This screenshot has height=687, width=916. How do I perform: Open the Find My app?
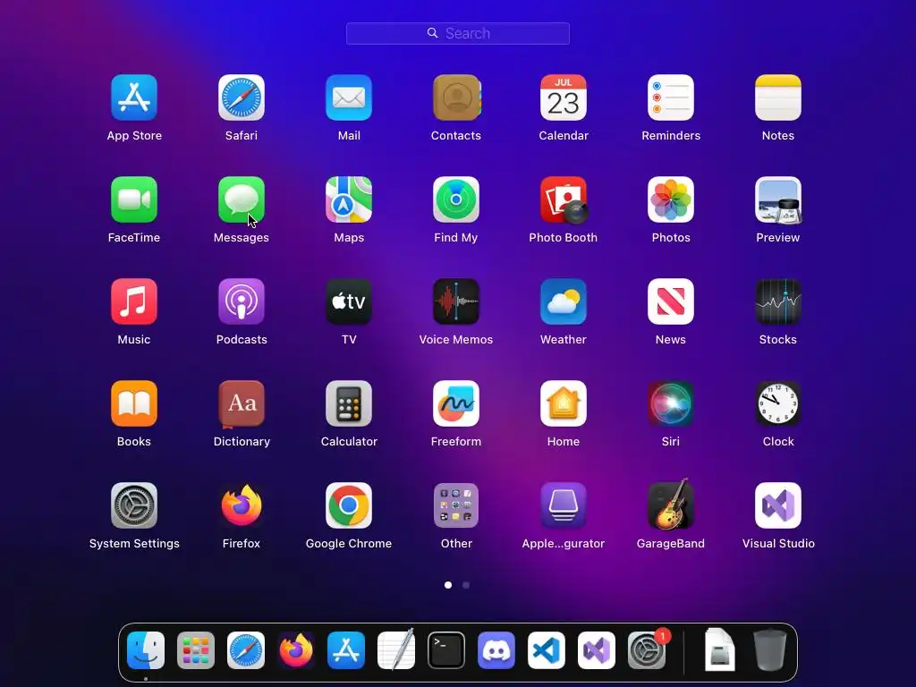point(456,199)
